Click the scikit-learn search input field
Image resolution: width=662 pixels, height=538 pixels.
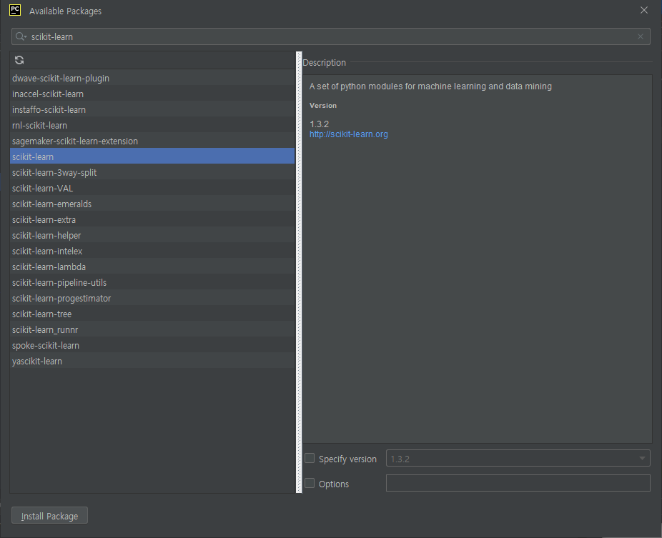click(x=330, y=36)
